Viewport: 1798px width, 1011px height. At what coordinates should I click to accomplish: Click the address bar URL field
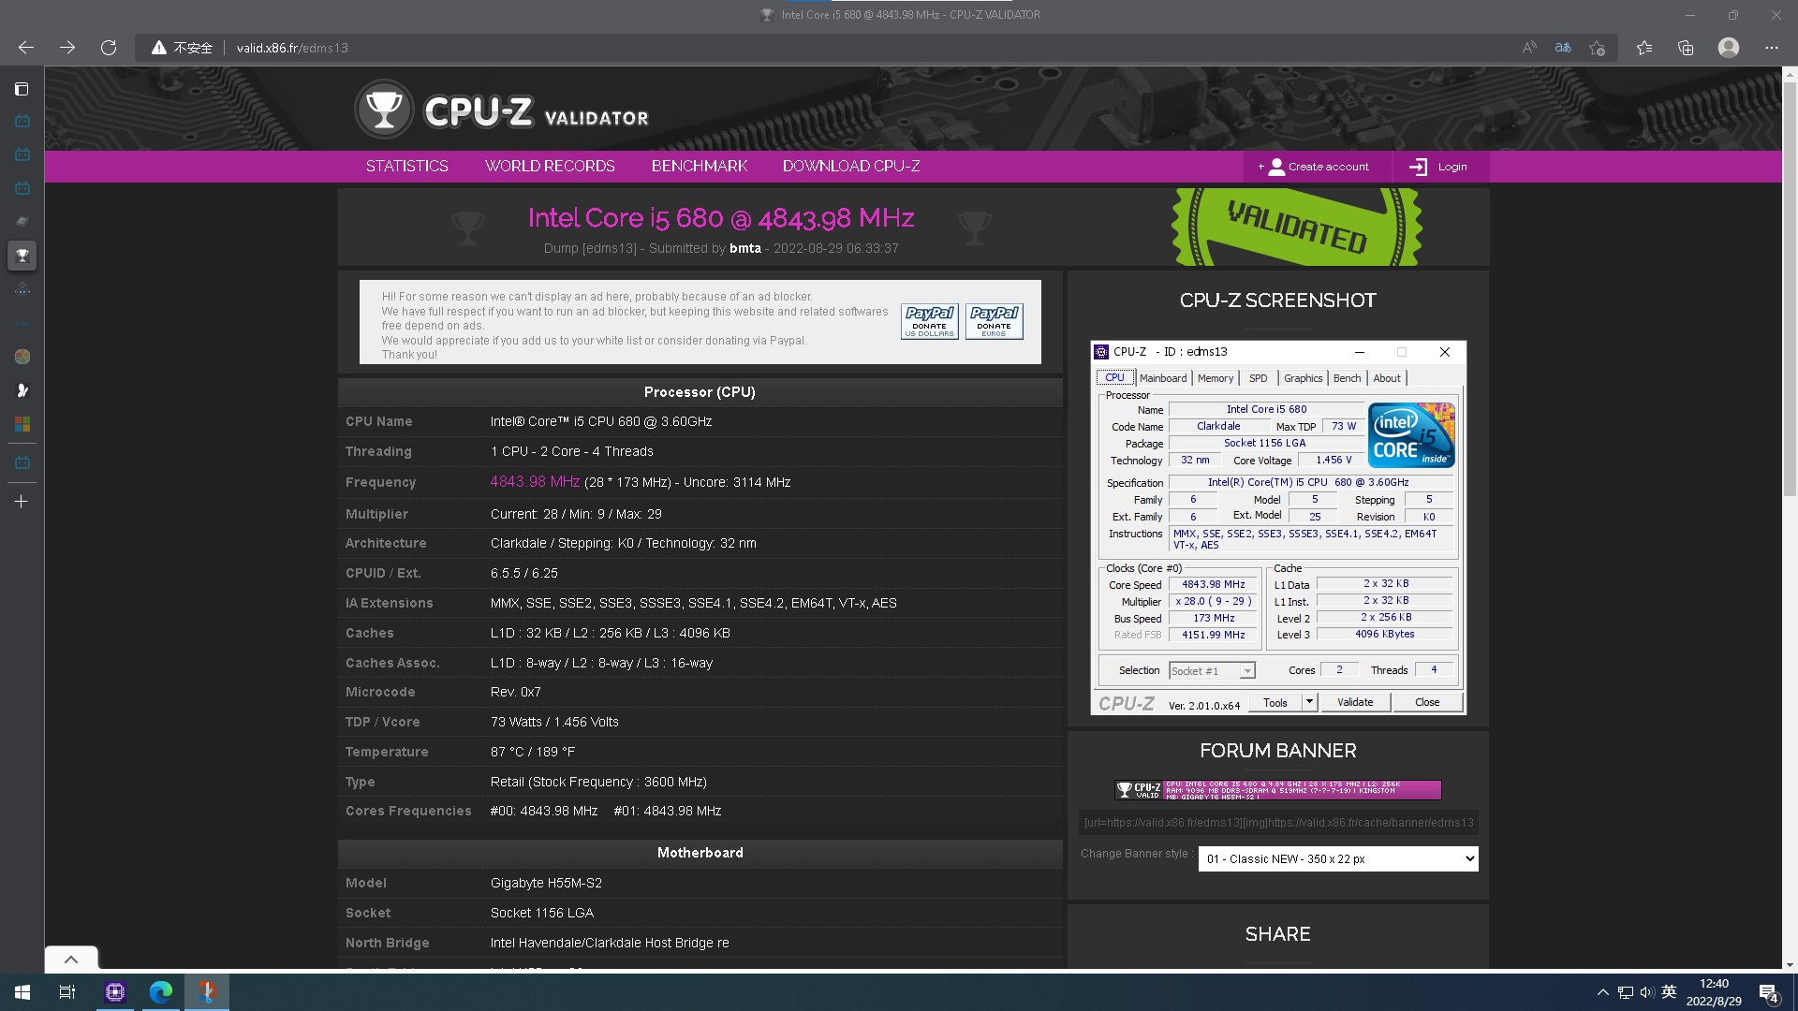point(824,48)
